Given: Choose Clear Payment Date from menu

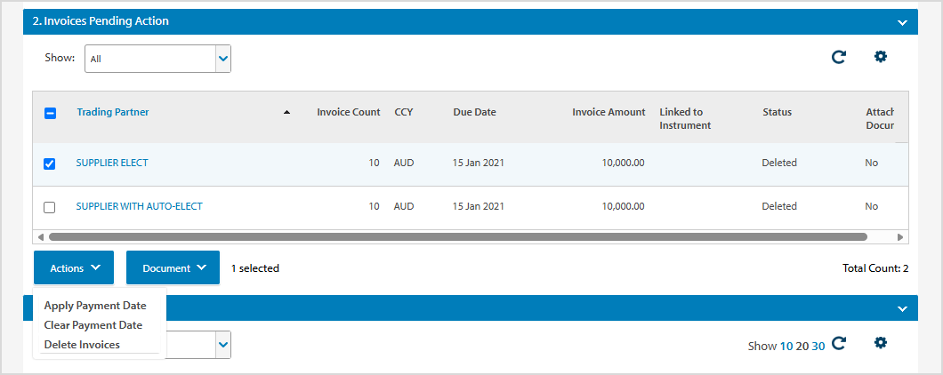Looking at the screenshot, I should (x=93, y=324).
